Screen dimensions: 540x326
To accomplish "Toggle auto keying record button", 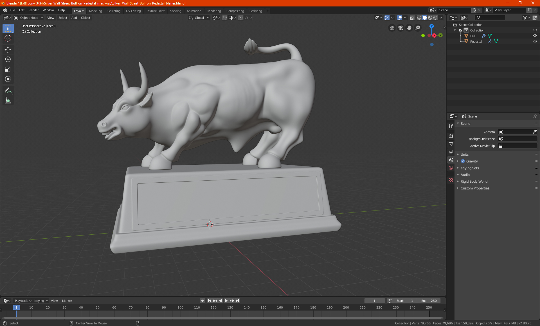I will [x=202, y=301].
